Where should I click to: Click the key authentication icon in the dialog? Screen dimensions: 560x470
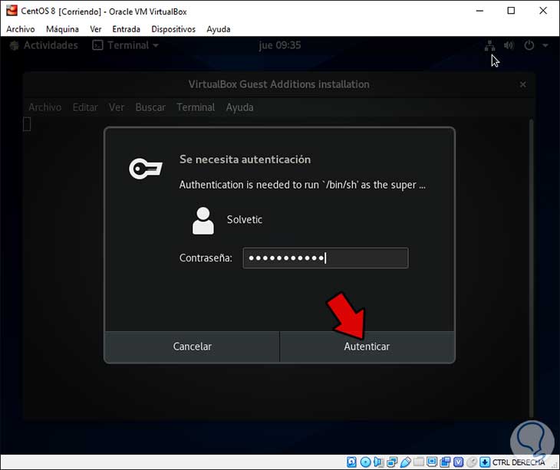tap(145, 169)
